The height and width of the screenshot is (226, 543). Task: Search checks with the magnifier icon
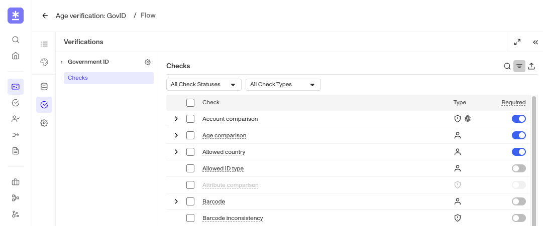(507, 66)
